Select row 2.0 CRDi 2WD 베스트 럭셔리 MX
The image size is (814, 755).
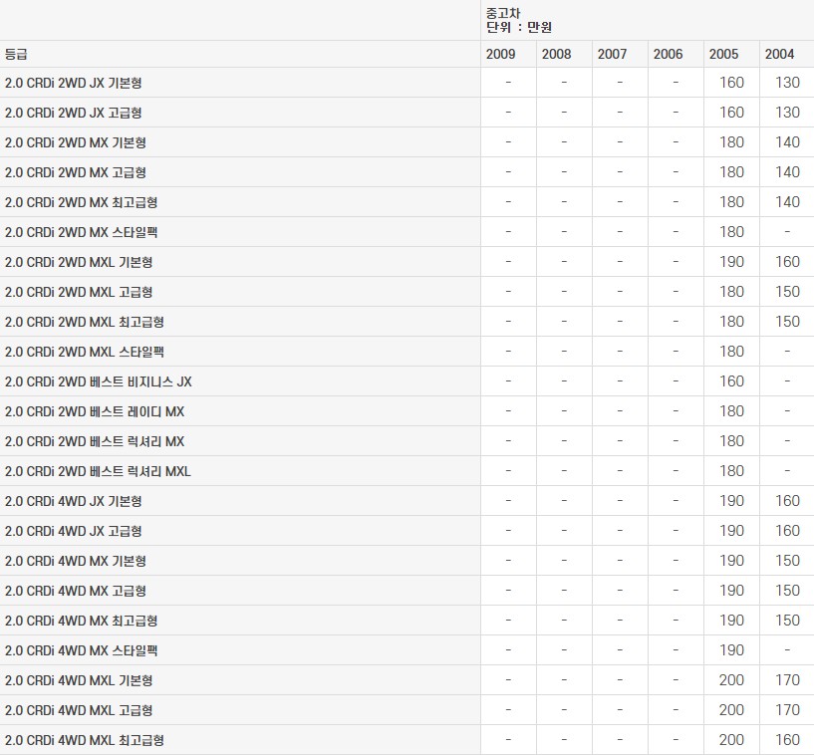pyautogui.click(x=407, y=441)
